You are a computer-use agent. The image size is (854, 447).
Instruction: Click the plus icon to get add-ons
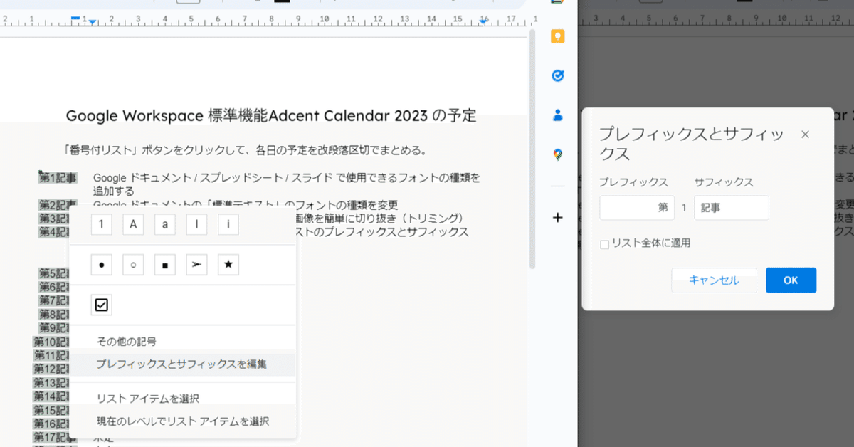[558, 218]
